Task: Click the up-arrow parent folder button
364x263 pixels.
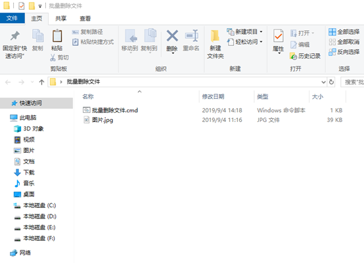Action: (41, 82)
